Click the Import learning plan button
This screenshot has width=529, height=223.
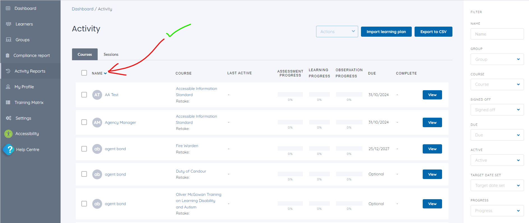click(386, 32)
